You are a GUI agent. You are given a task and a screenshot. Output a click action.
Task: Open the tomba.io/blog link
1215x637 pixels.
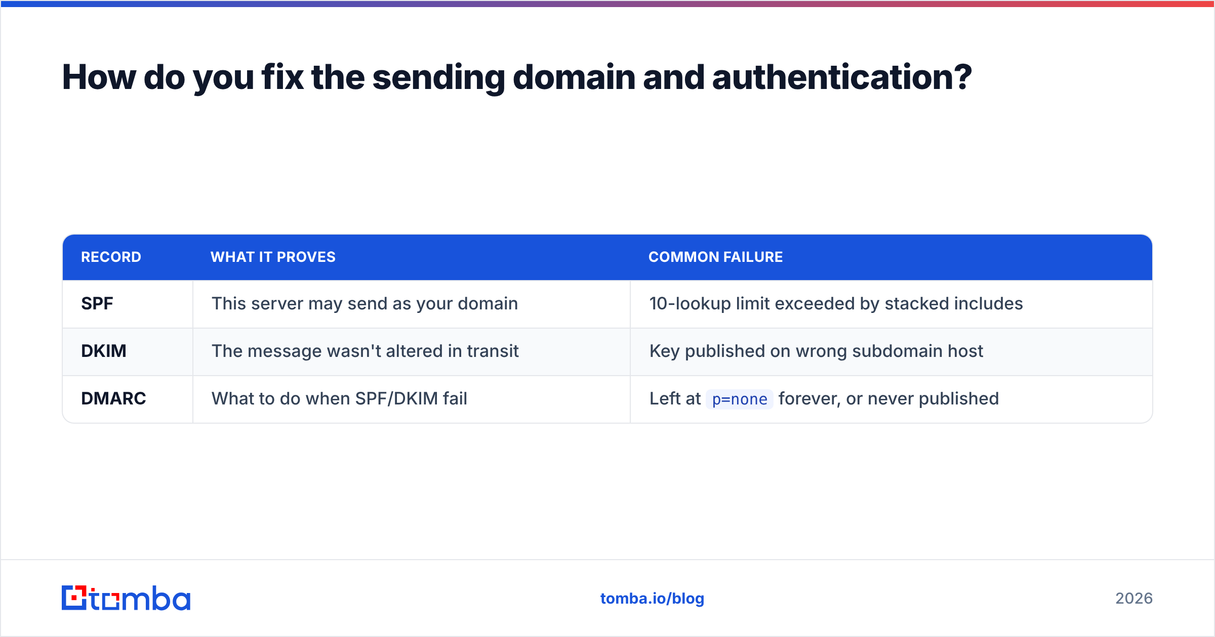pyautogui.click(x=652, y=598)
